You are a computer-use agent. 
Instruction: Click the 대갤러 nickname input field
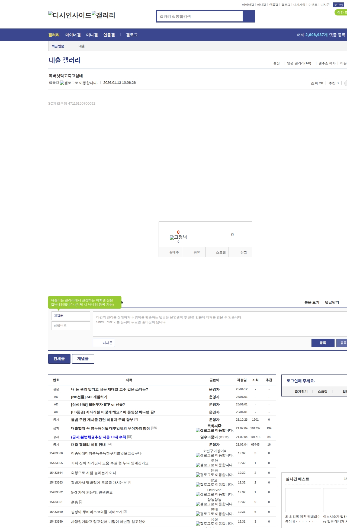pos(71,316)
